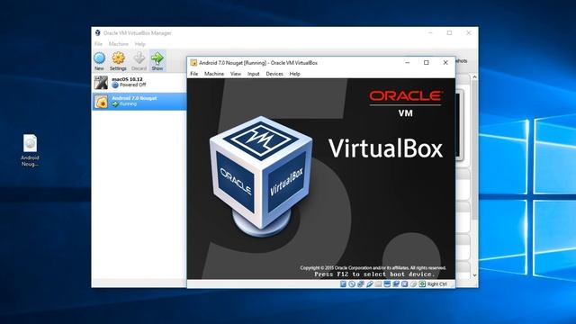Viewport: 576px width, 324px height.
Task: Click optical disc status bar icon
Action: [x=352, y=284]
